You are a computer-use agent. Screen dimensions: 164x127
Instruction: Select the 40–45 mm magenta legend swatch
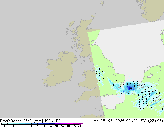coord(70,124)
